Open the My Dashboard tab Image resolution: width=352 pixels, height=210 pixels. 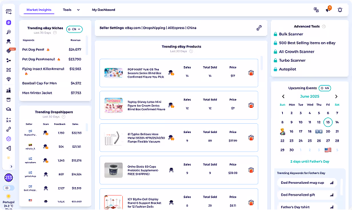(103, 10)
